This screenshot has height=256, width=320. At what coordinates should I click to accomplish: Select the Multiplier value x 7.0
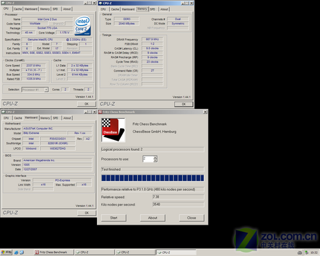pyautogui.click(x=33, y=70)
